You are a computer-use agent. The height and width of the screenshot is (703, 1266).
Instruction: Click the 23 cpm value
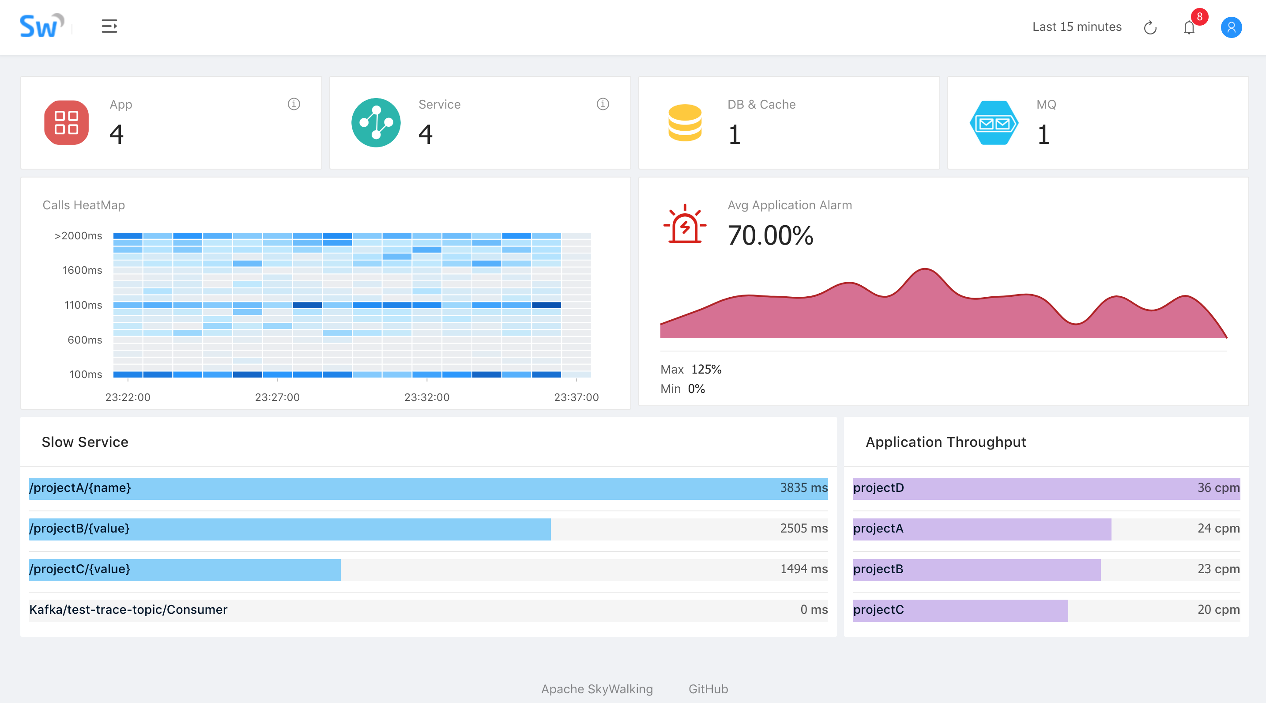pyautogui.click(x=1218, y=569)
